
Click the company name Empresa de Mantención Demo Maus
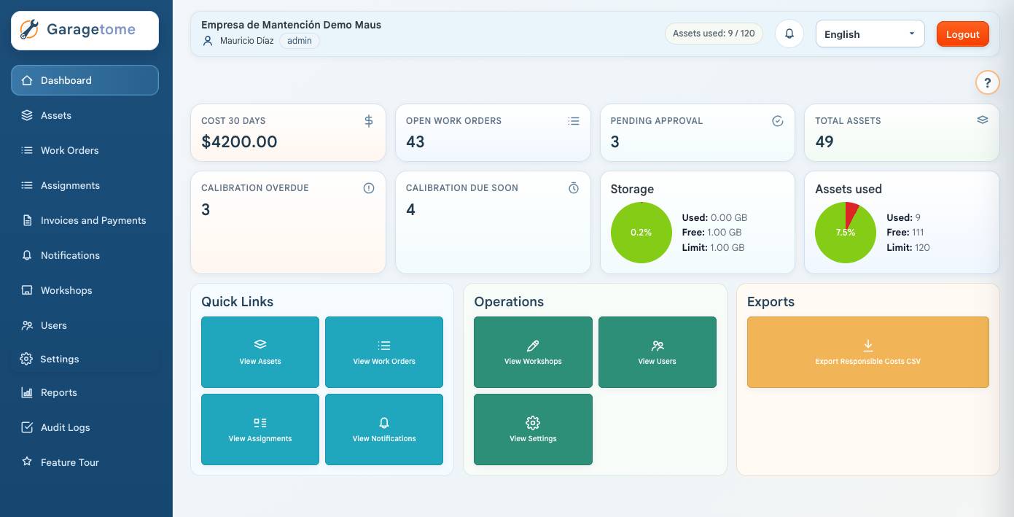coord(292,25)
